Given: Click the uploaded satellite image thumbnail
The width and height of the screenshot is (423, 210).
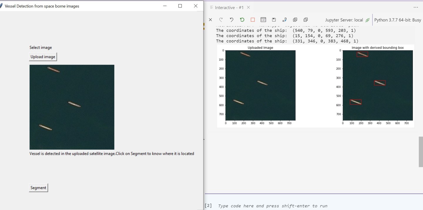Looking at the screenshot, I should pos(72,107).
